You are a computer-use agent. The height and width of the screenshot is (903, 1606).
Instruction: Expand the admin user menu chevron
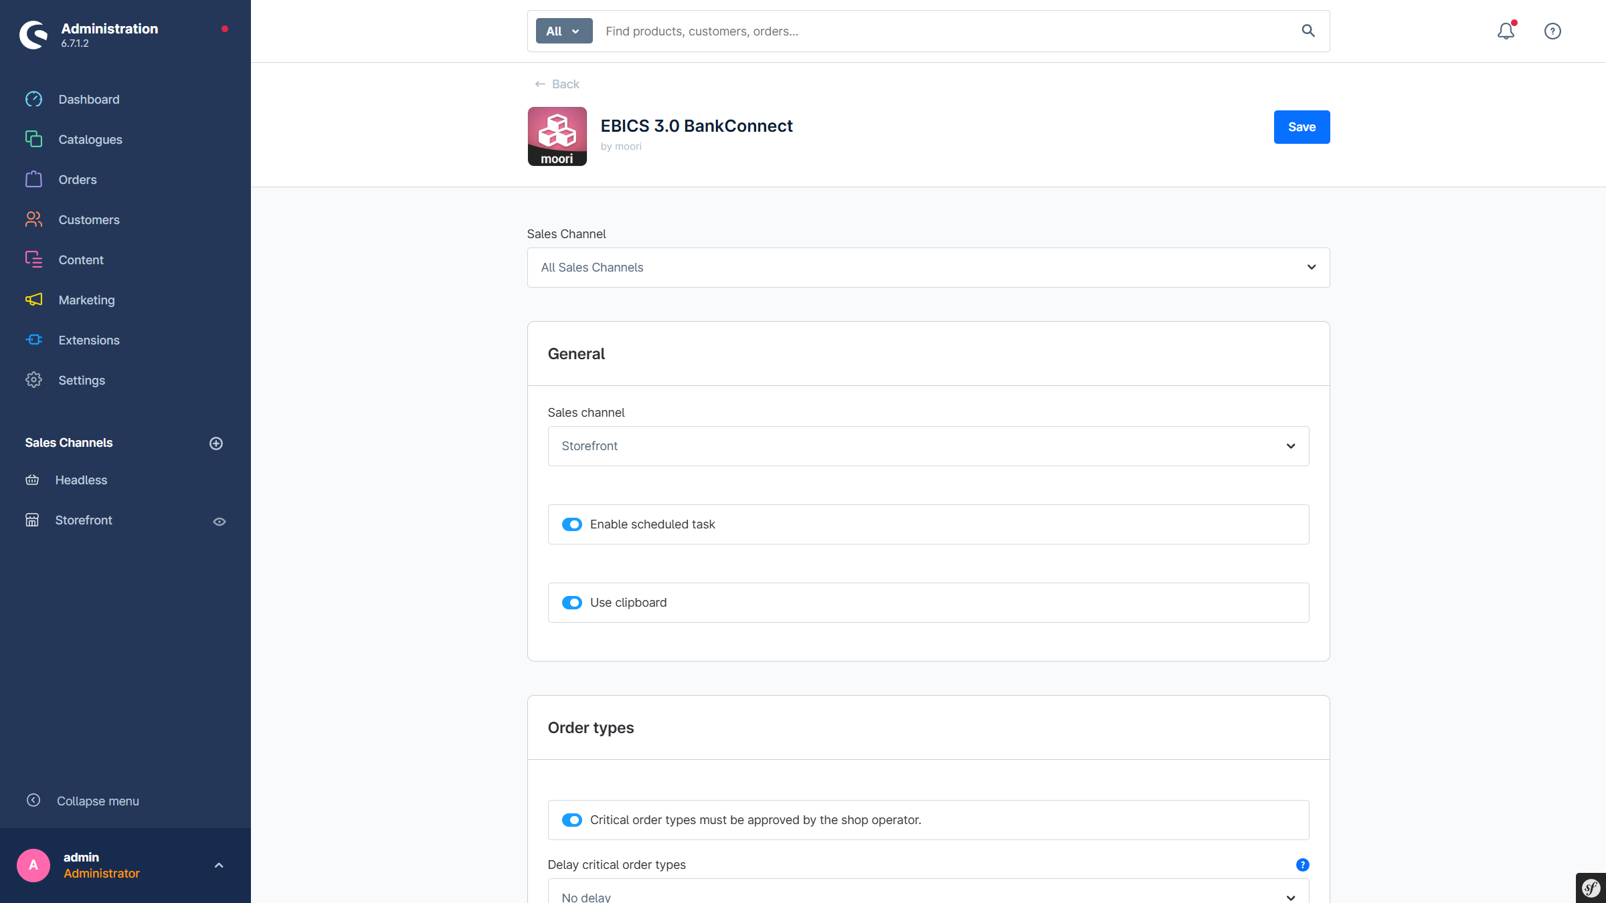coord(219,866)
